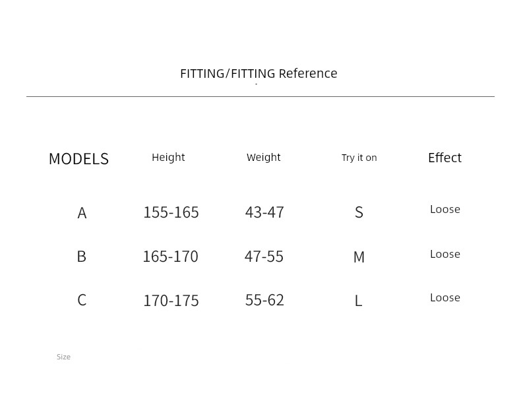Select model B row label

coord(82,257)
